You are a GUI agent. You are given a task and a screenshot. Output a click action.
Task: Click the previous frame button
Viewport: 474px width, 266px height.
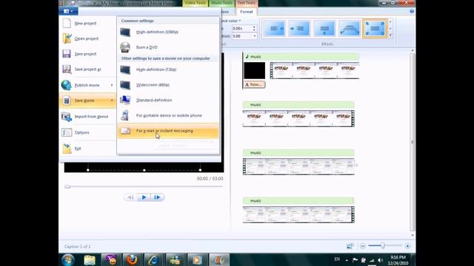point(130,197)
